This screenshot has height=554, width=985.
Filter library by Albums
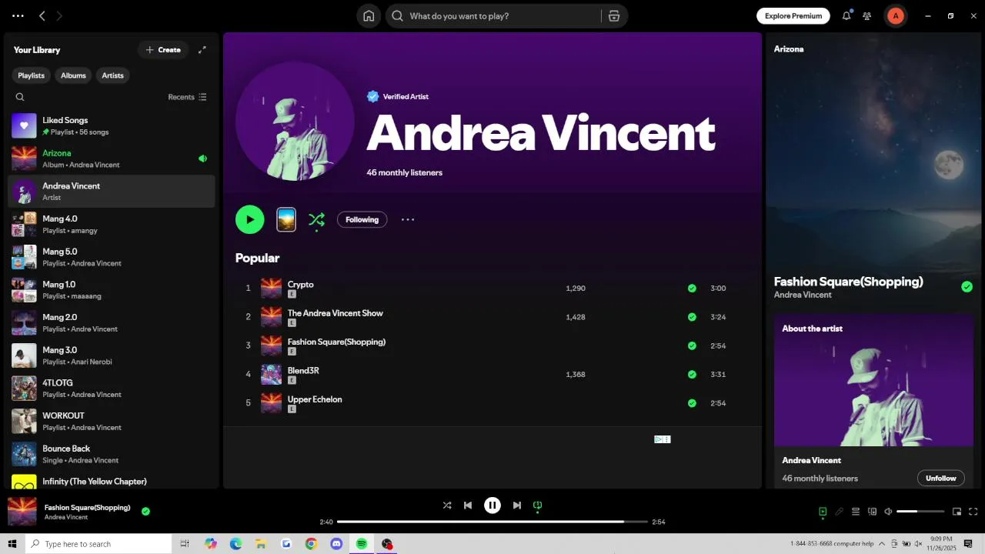click(x=73, y=75)
